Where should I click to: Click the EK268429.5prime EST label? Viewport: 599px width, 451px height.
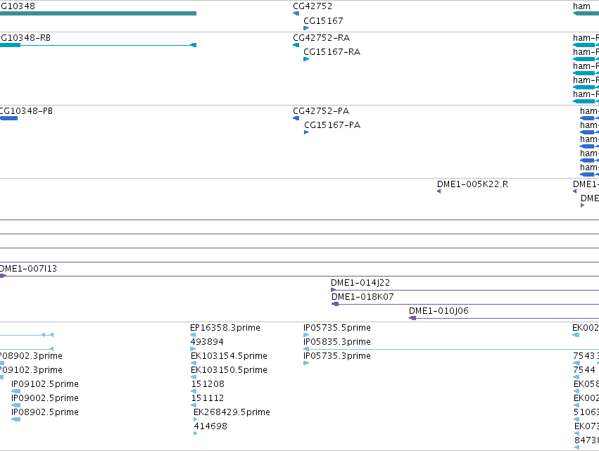point(232,412)
